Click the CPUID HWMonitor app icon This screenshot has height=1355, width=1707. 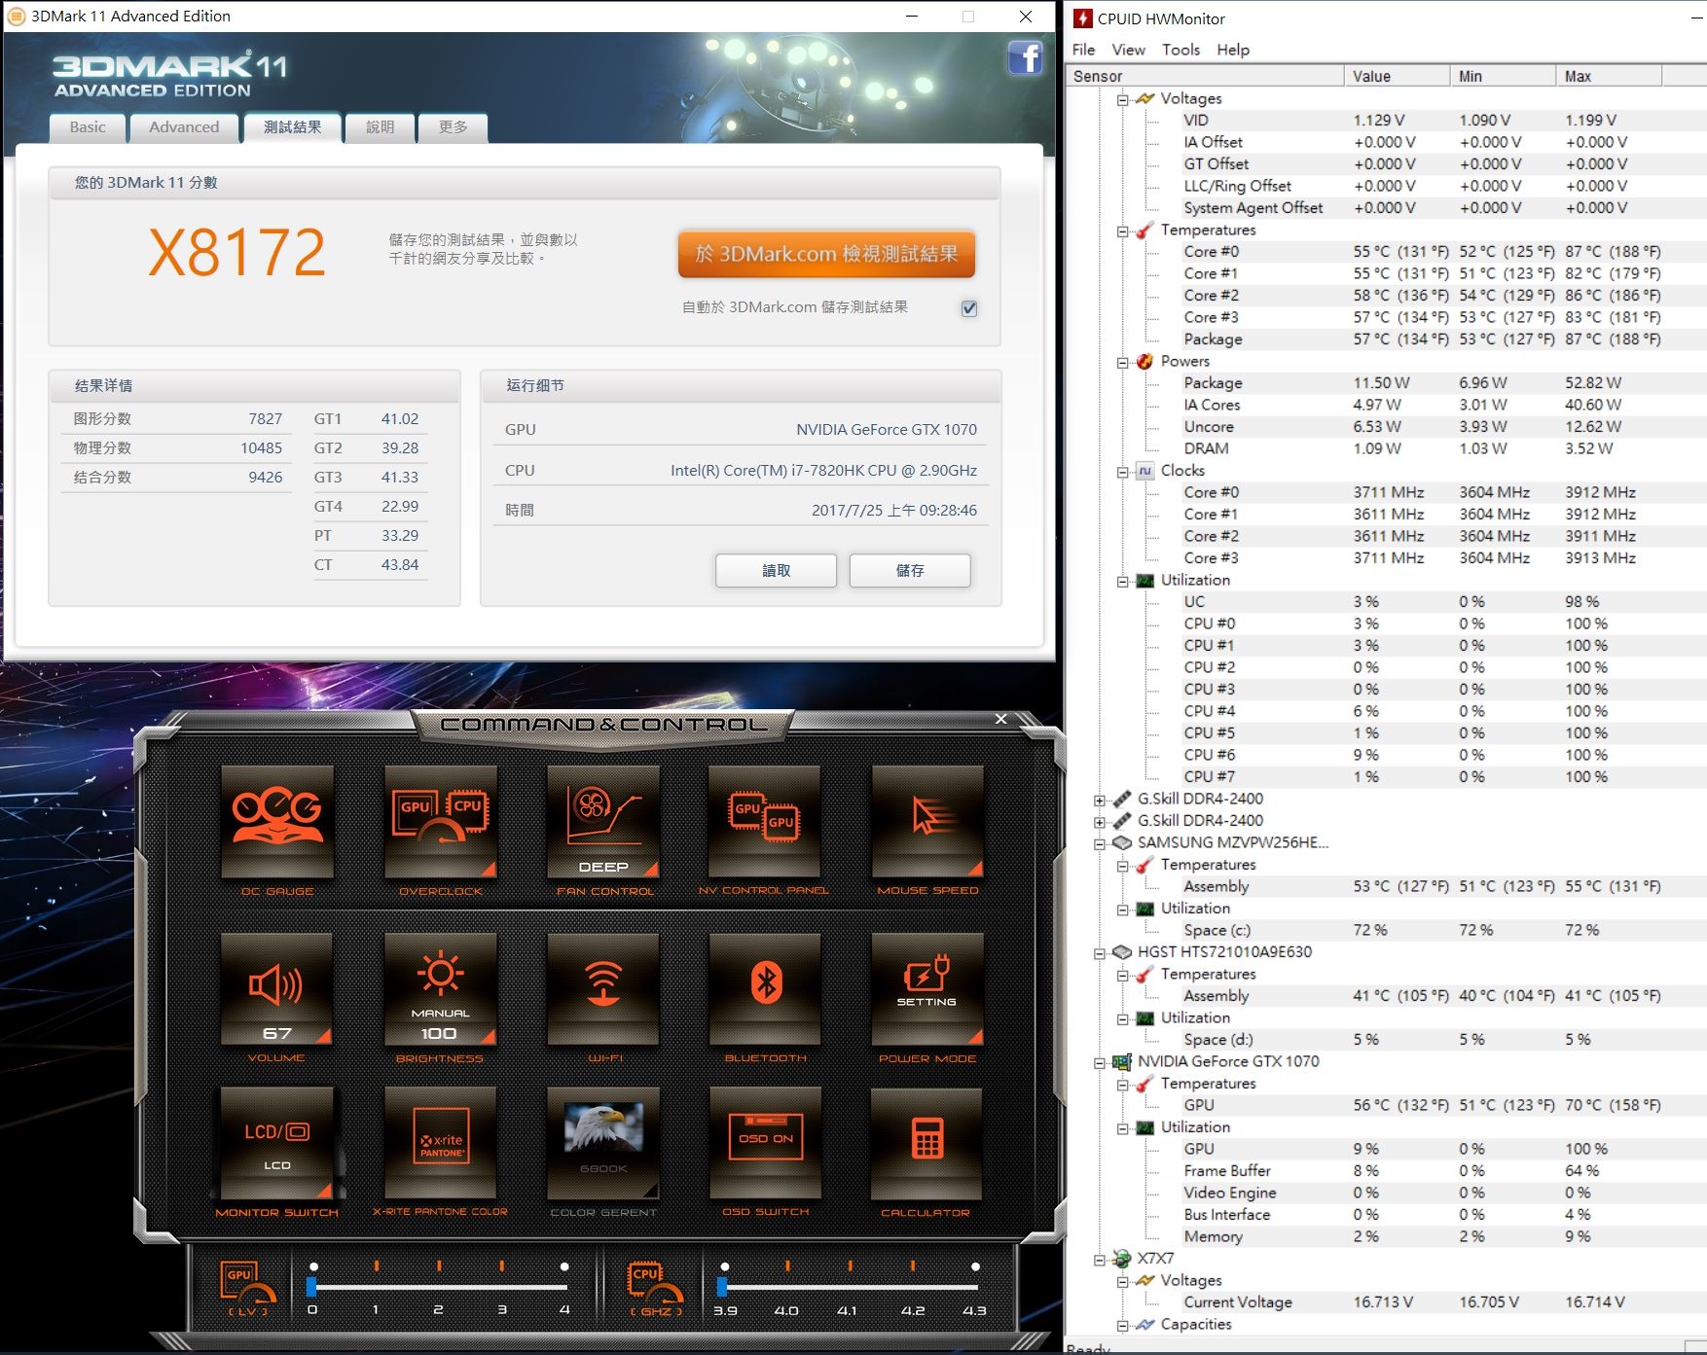click(1082, 18)
